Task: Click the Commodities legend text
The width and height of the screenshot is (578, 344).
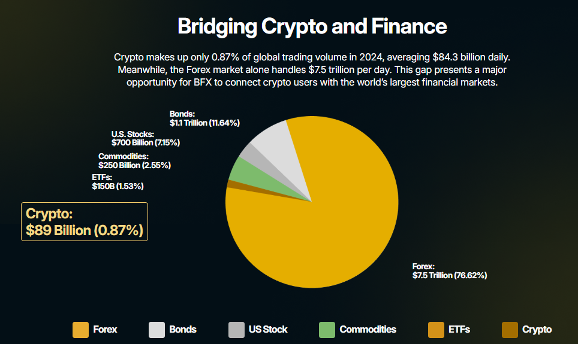Action: pos(368,330)
